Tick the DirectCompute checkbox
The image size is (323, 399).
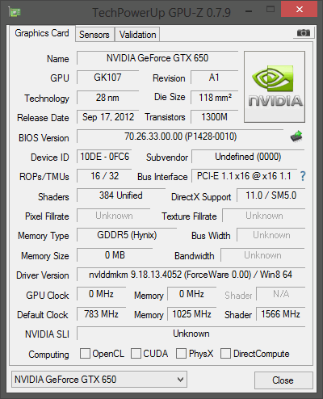225,353
